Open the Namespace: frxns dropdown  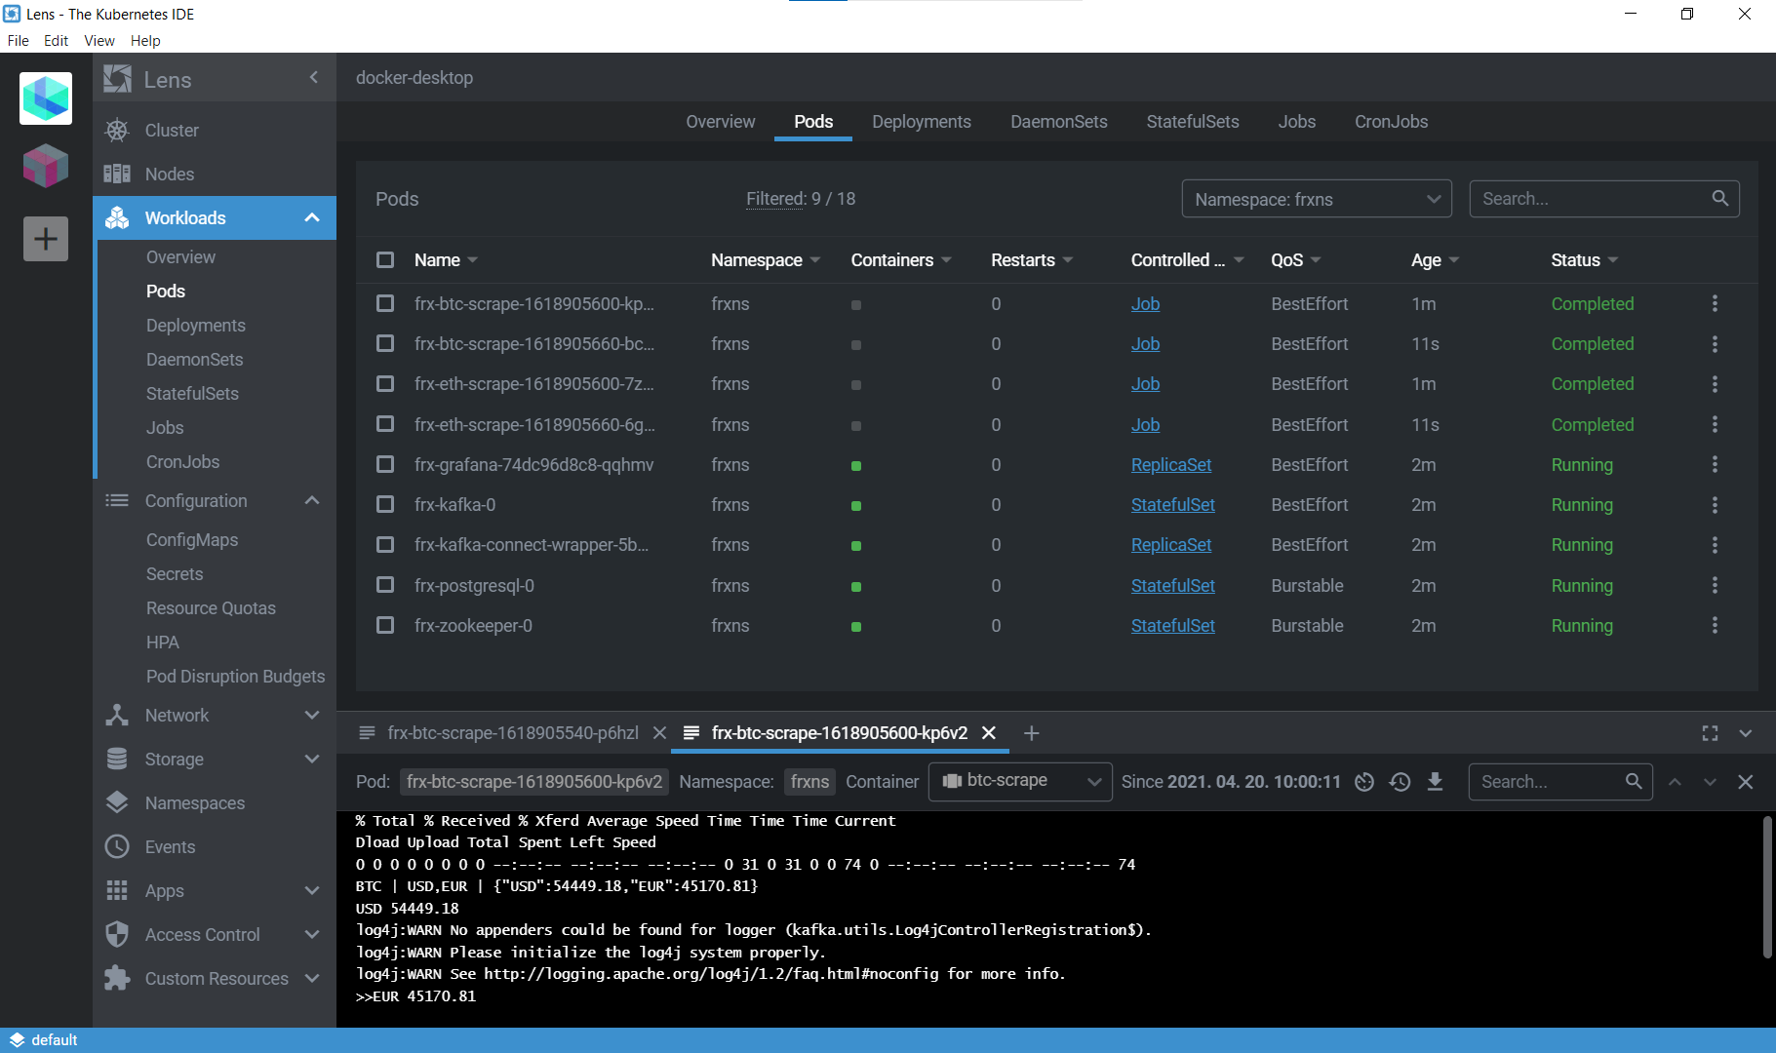1317,199
